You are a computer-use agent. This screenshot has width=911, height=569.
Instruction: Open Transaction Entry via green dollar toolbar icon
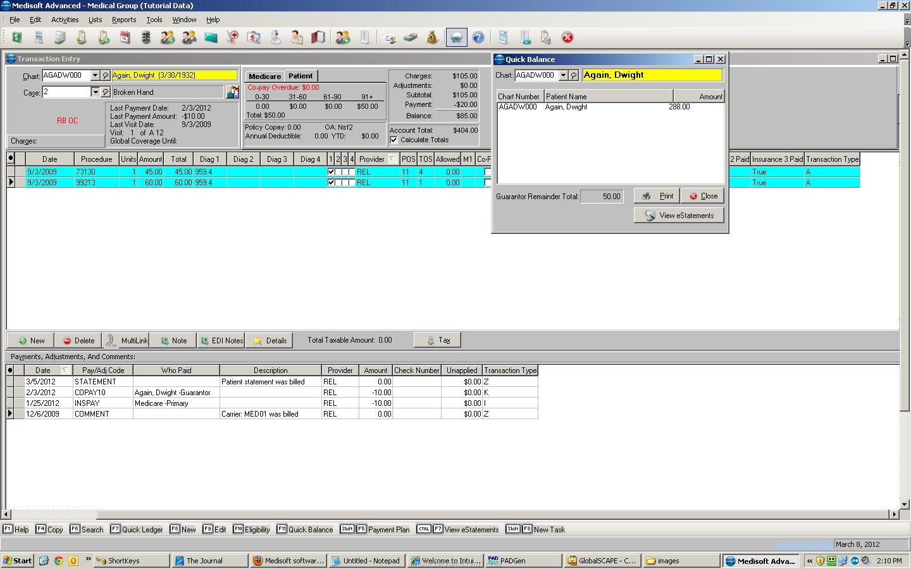tap(17, 37)
